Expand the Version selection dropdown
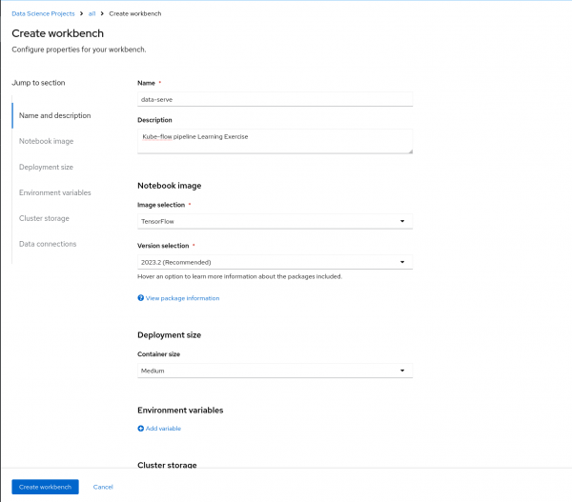The height and width of the screenshot is (502, 572). tap(275, 262)
